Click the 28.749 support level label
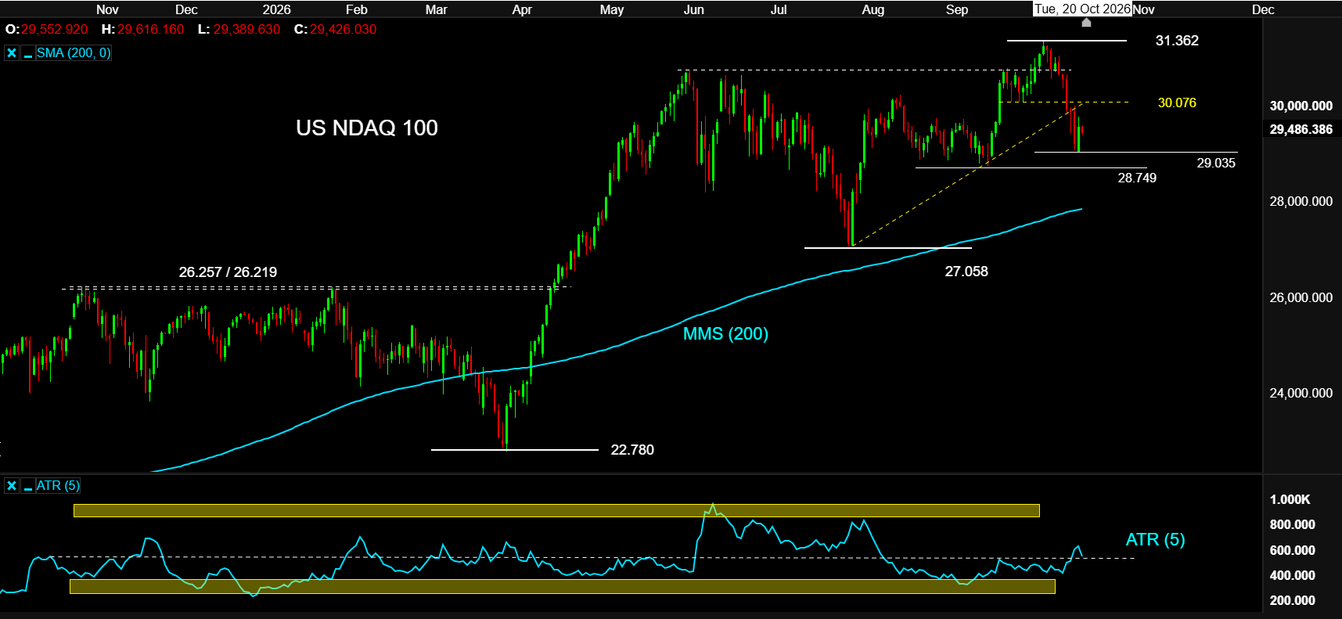The width and height of the screenshot is (1342, 619). pyautogui.click(x=1137, y=178)
